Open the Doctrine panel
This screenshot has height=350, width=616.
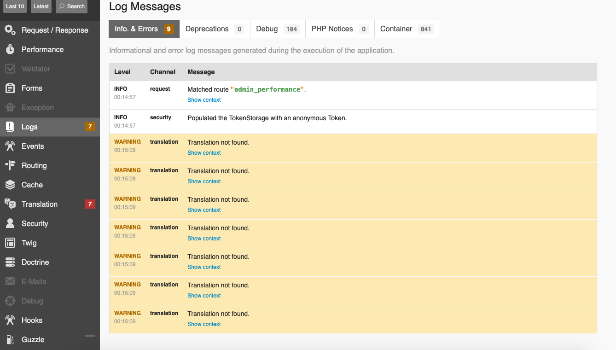coord(50,262)
